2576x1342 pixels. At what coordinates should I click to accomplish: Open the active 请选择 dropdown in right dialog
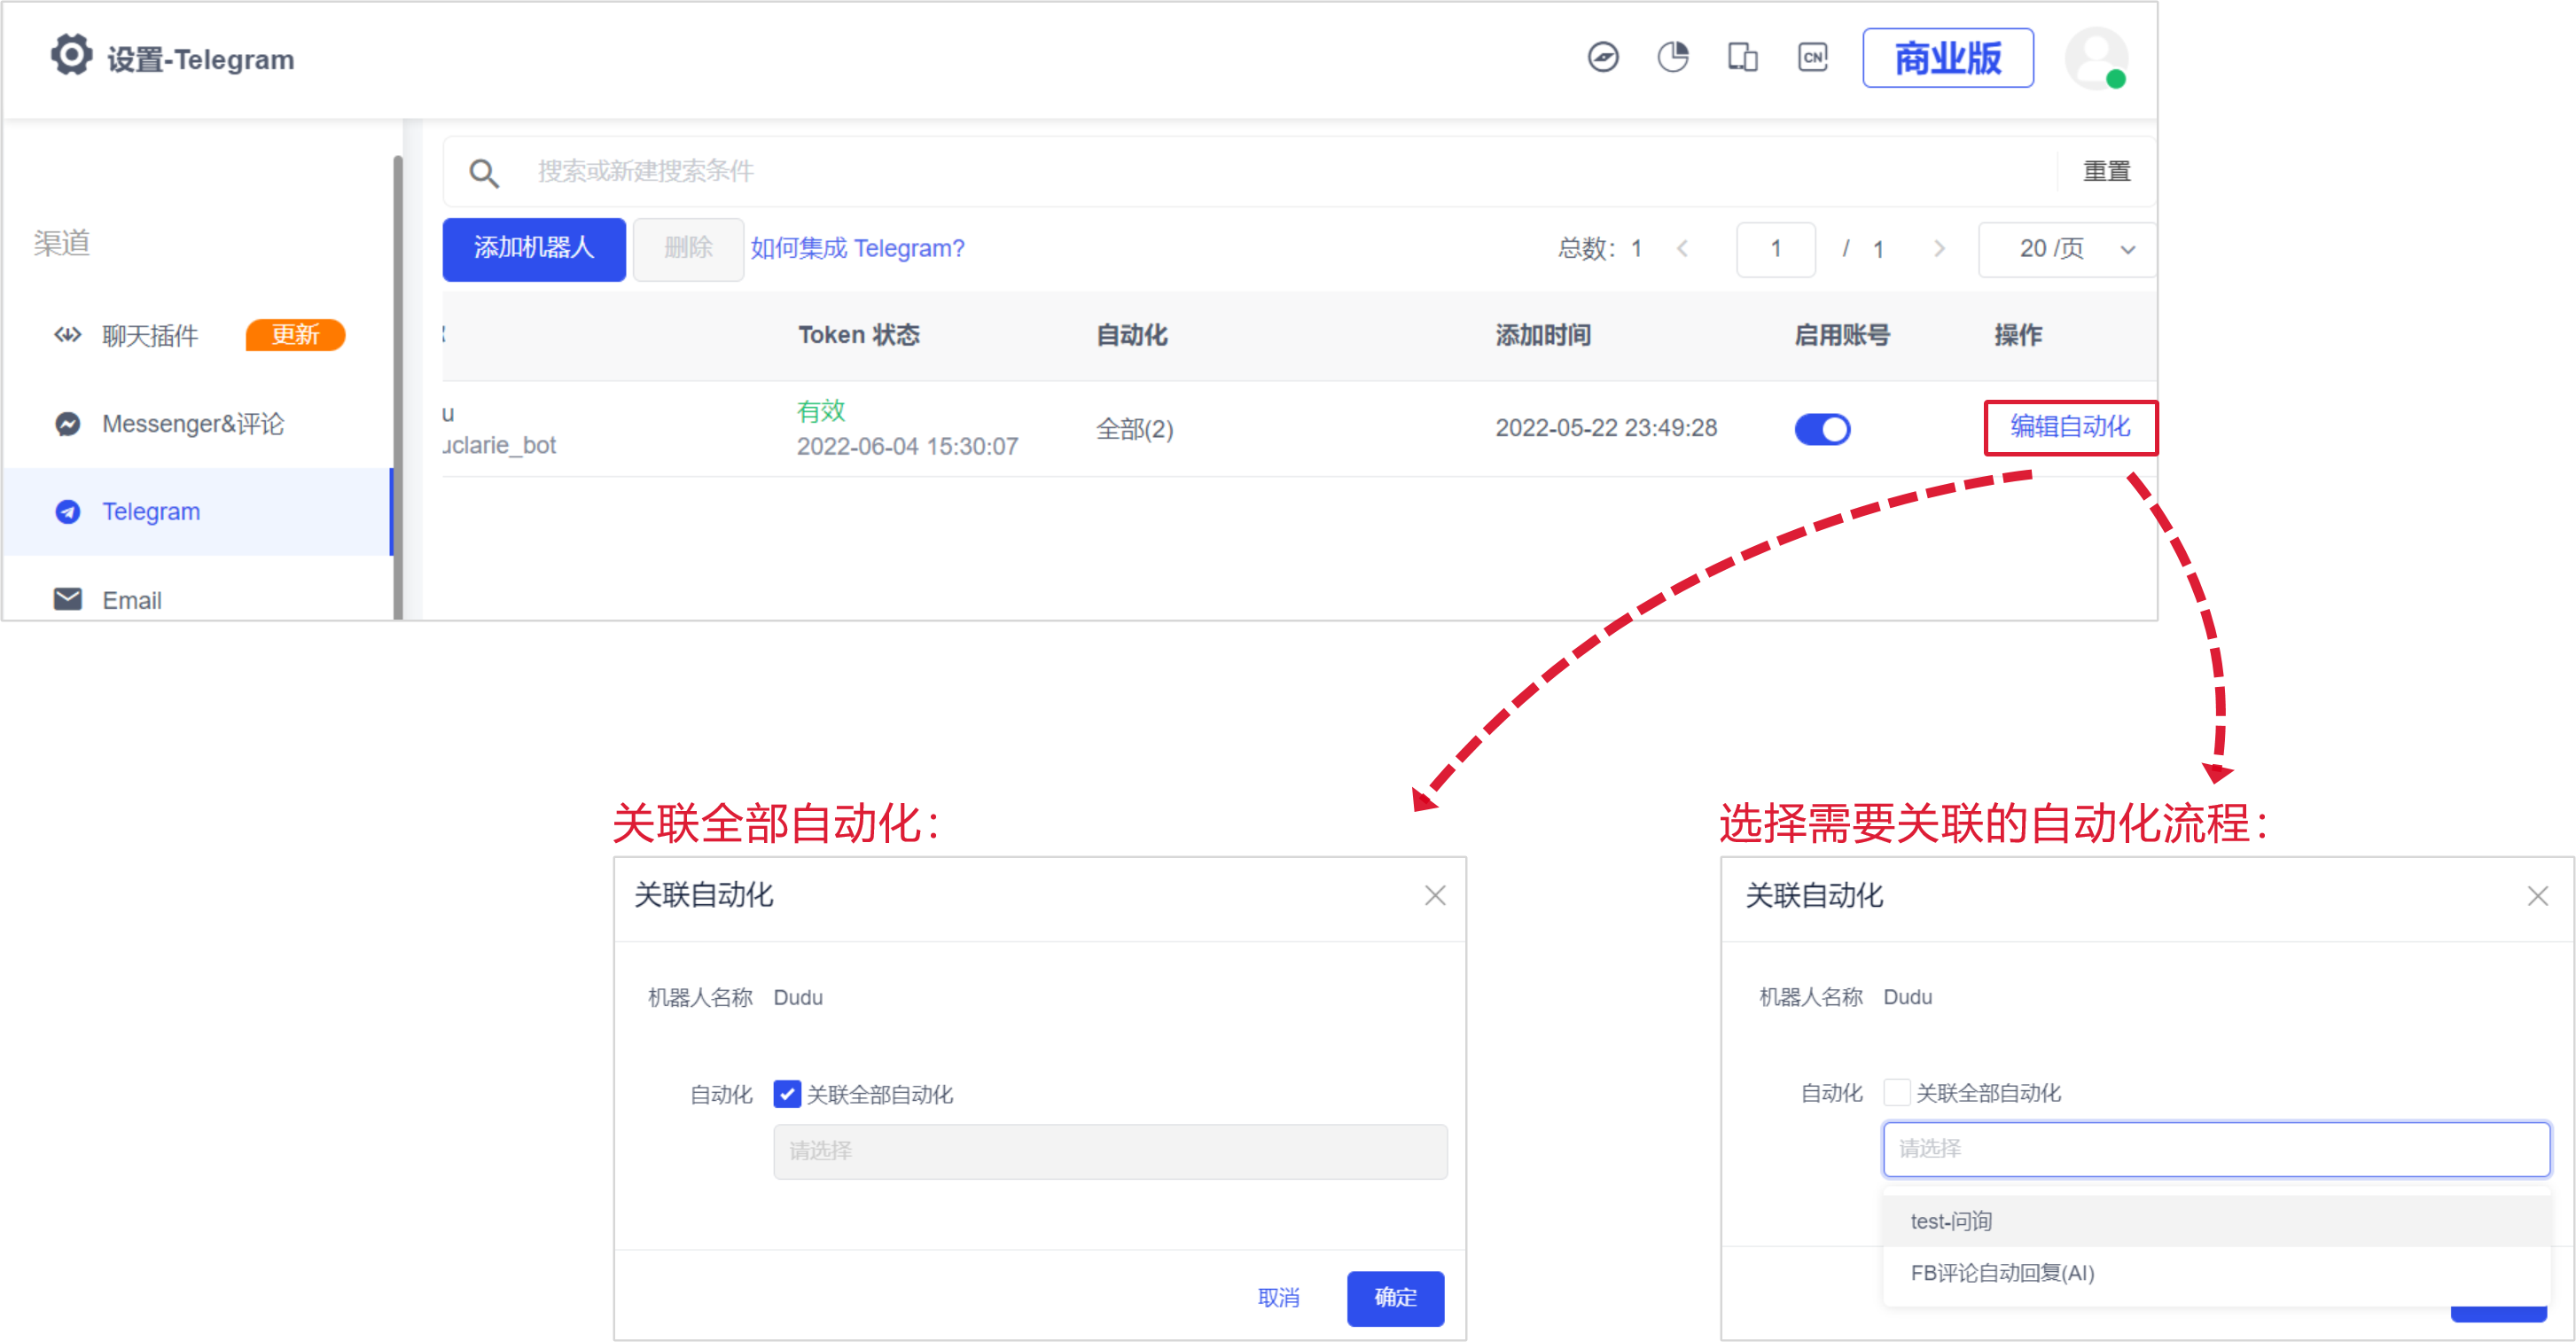pyautogui.click(x=2216, y=1149)
